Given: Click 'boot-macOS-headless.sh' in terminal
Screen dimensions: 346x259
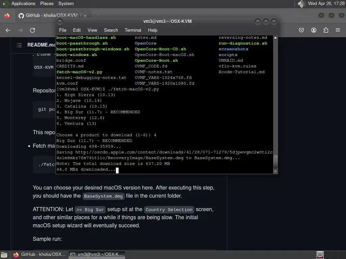Looking at the screenshot, I should point(86,38).
